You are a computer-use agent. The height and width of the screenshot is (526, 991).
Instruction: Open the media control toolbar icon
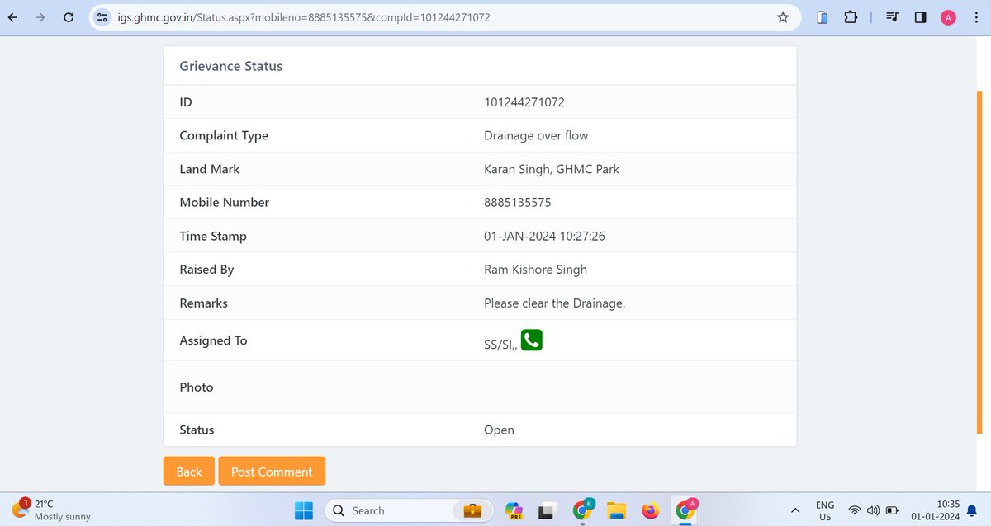893,16
